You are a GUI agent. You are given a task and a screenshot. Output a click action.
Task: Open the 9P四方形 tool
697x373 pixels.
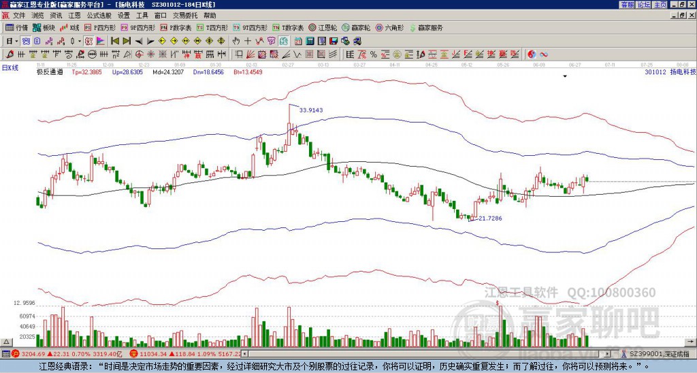point(137,27)
